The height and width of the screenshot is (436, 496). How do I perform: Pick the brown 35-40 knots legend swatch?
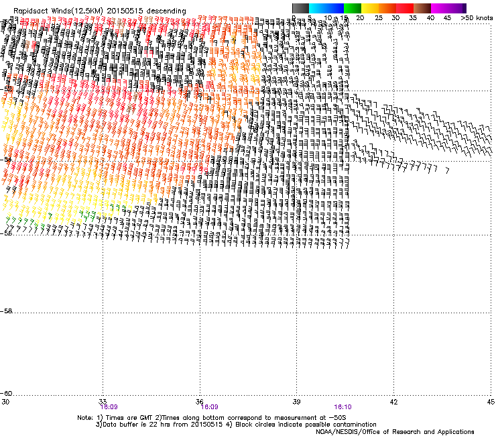coord(422,8)
